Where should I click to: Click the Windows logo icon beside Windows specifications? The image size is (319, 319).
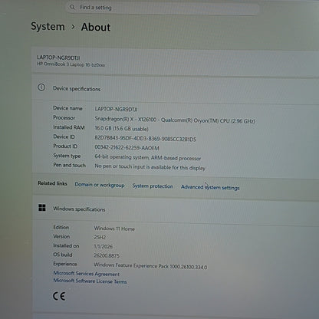pos(42,208)
